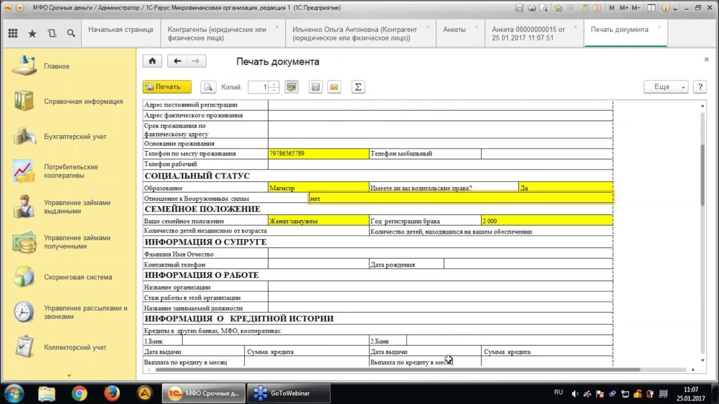Select the Магистр education cell
Image resolution: width=719 pixels, height=404 pixels.
coord(318,188)
